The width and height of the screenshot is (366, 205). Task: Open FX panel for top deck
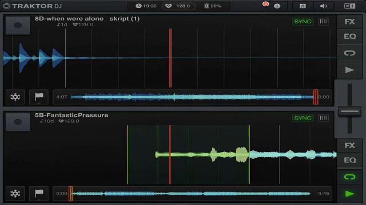click(349, 22)
